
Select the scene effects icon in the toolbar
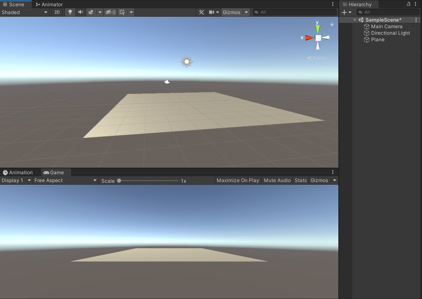[x=91, y=12]
